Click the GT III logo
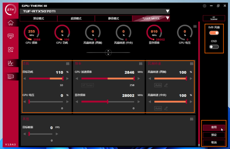This screenshot has width=230, height=149. point(10,10)
